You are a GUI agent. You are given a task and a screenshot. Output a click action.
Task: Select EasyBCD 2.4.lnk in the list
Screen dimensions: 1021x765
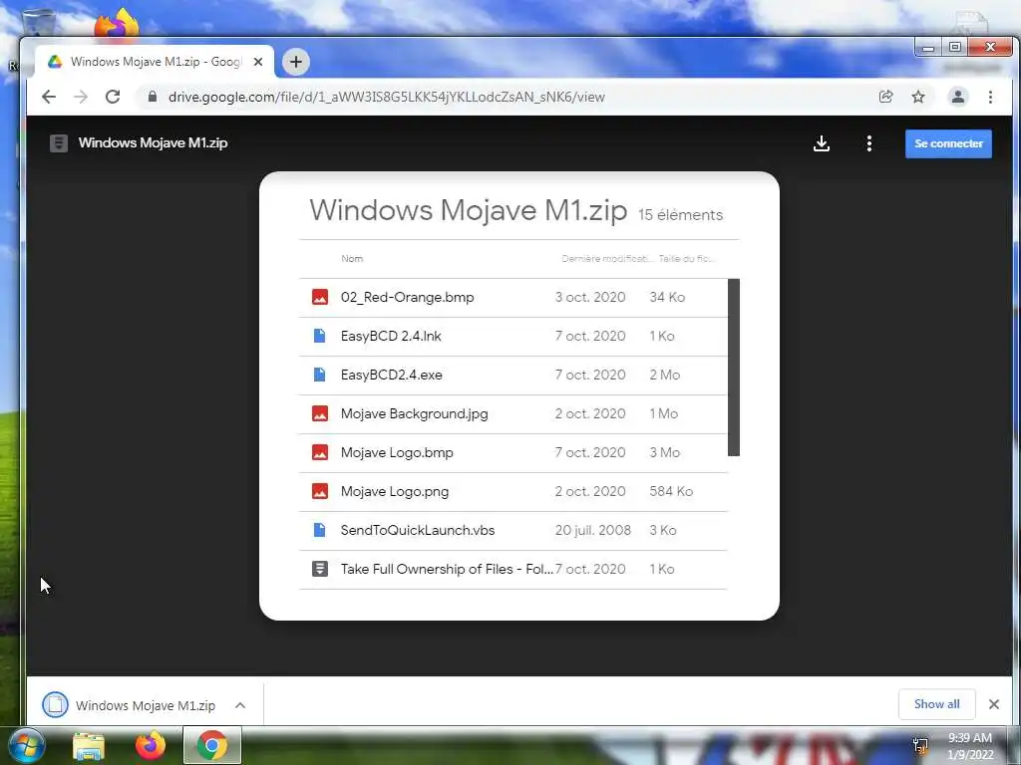512,337
